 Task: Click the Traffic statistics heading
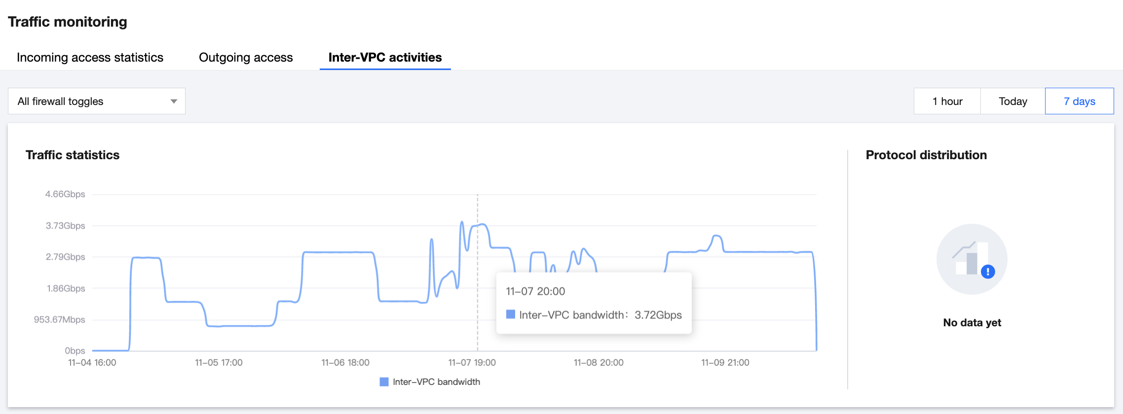tap(73, 155)
